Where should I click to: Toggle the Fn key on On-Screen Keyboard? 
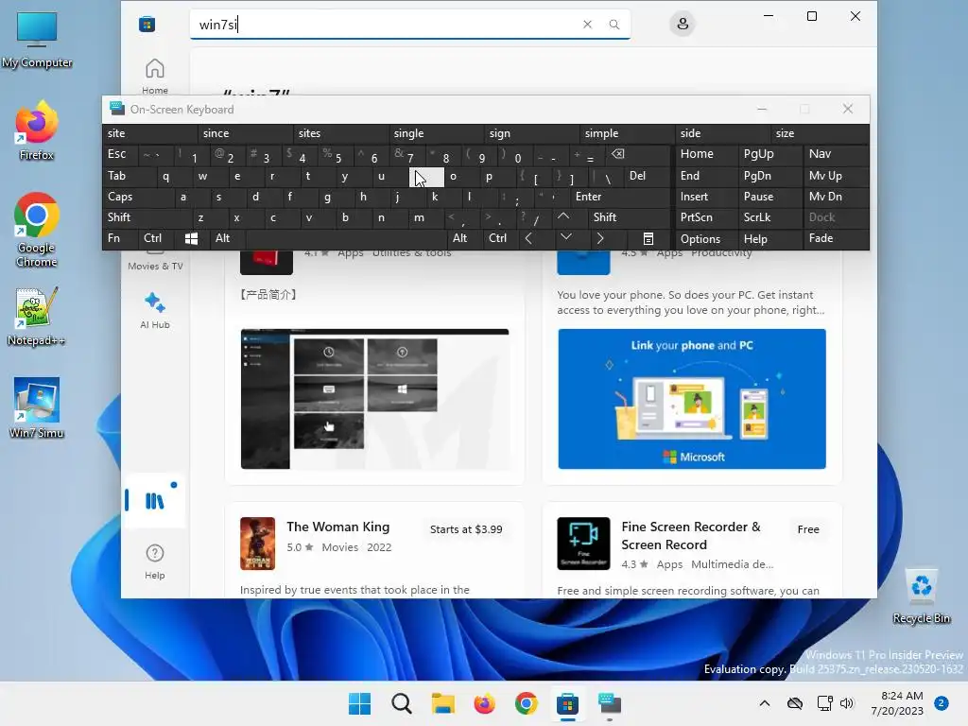tap(120, 238)
